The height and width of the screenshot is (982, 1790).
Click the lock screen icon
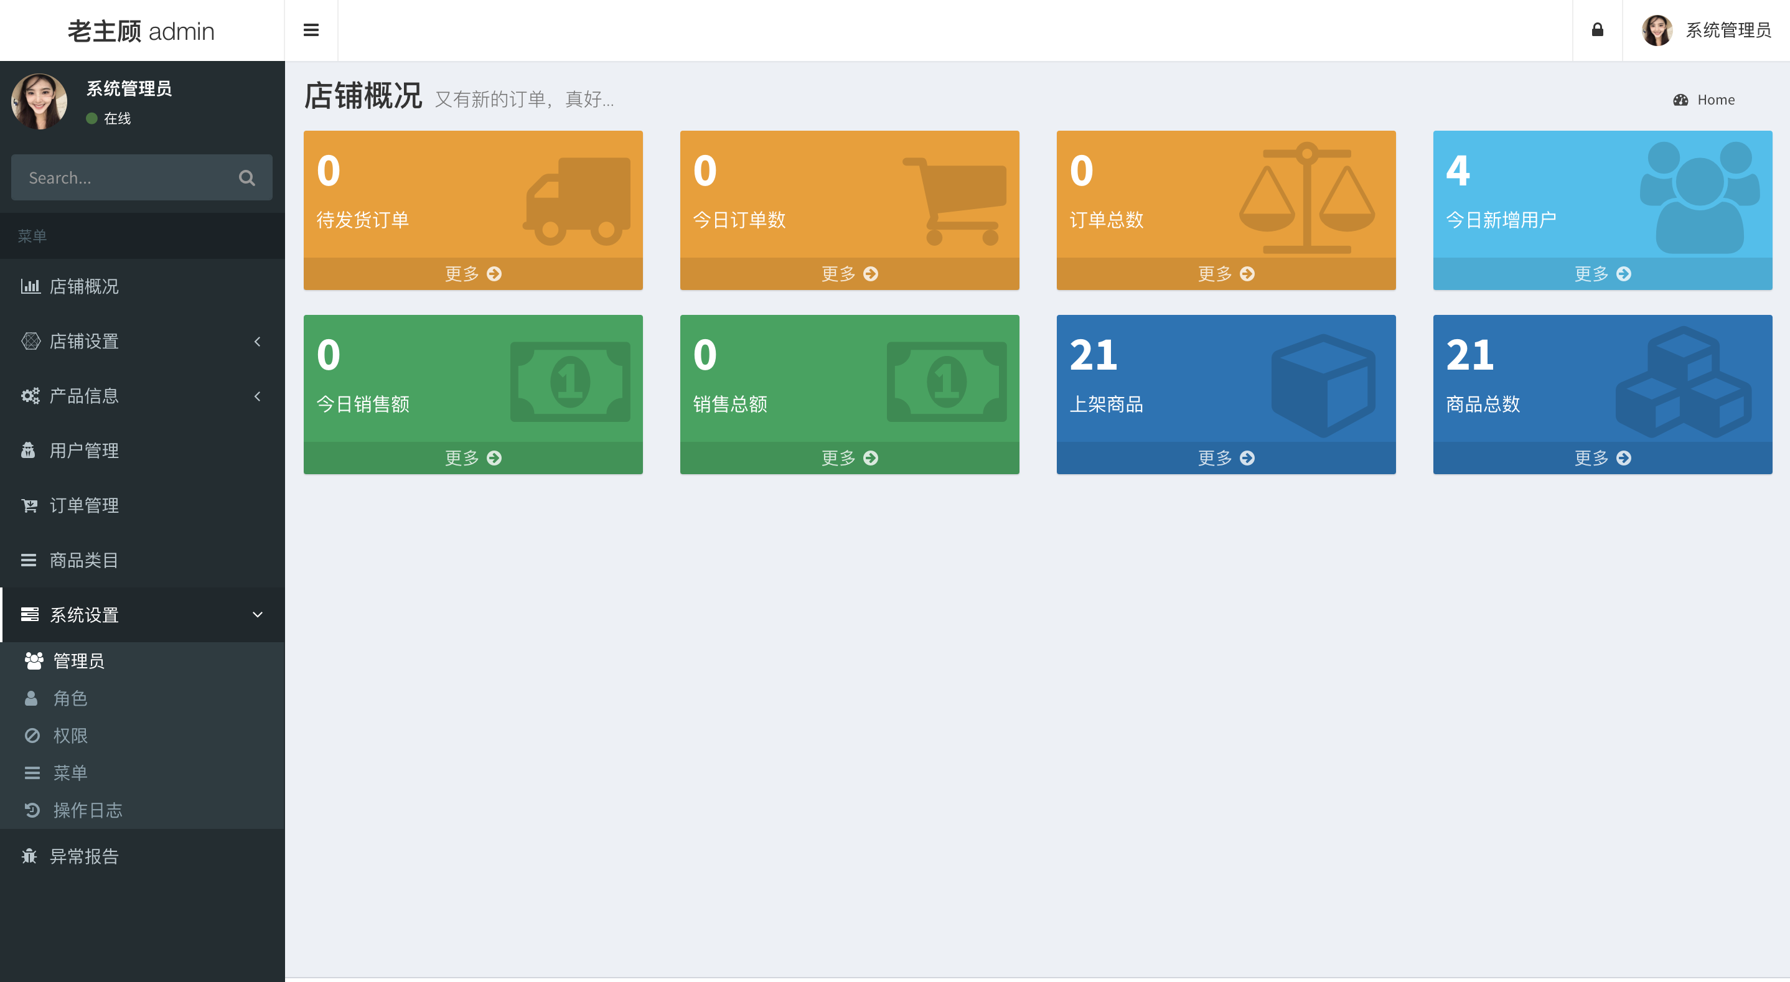[x=1597, y=30]
